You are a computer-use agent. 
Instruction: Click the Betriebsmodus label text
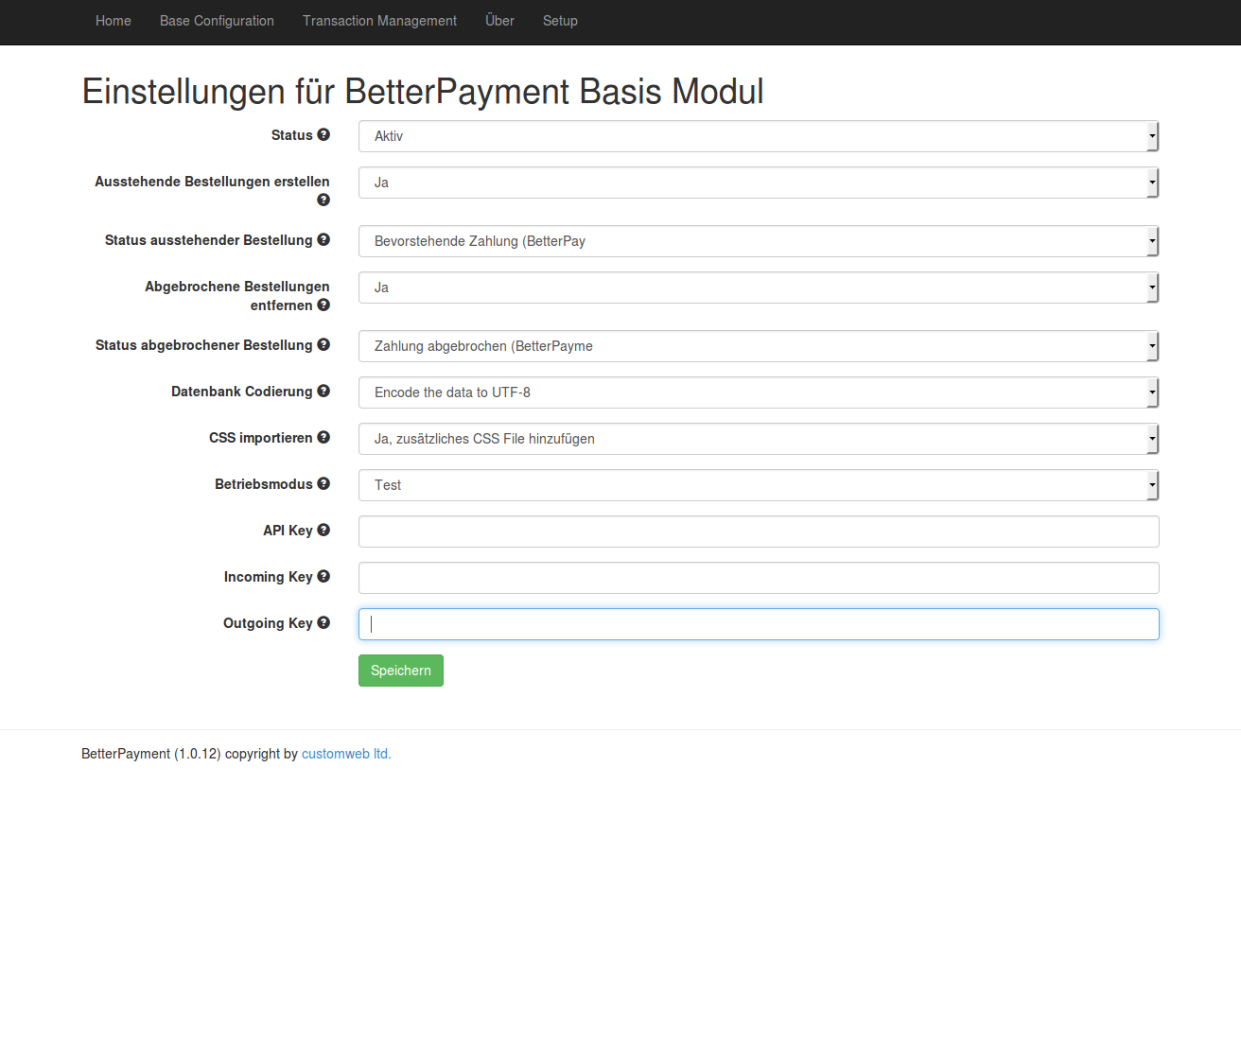[x=263, y=484]
